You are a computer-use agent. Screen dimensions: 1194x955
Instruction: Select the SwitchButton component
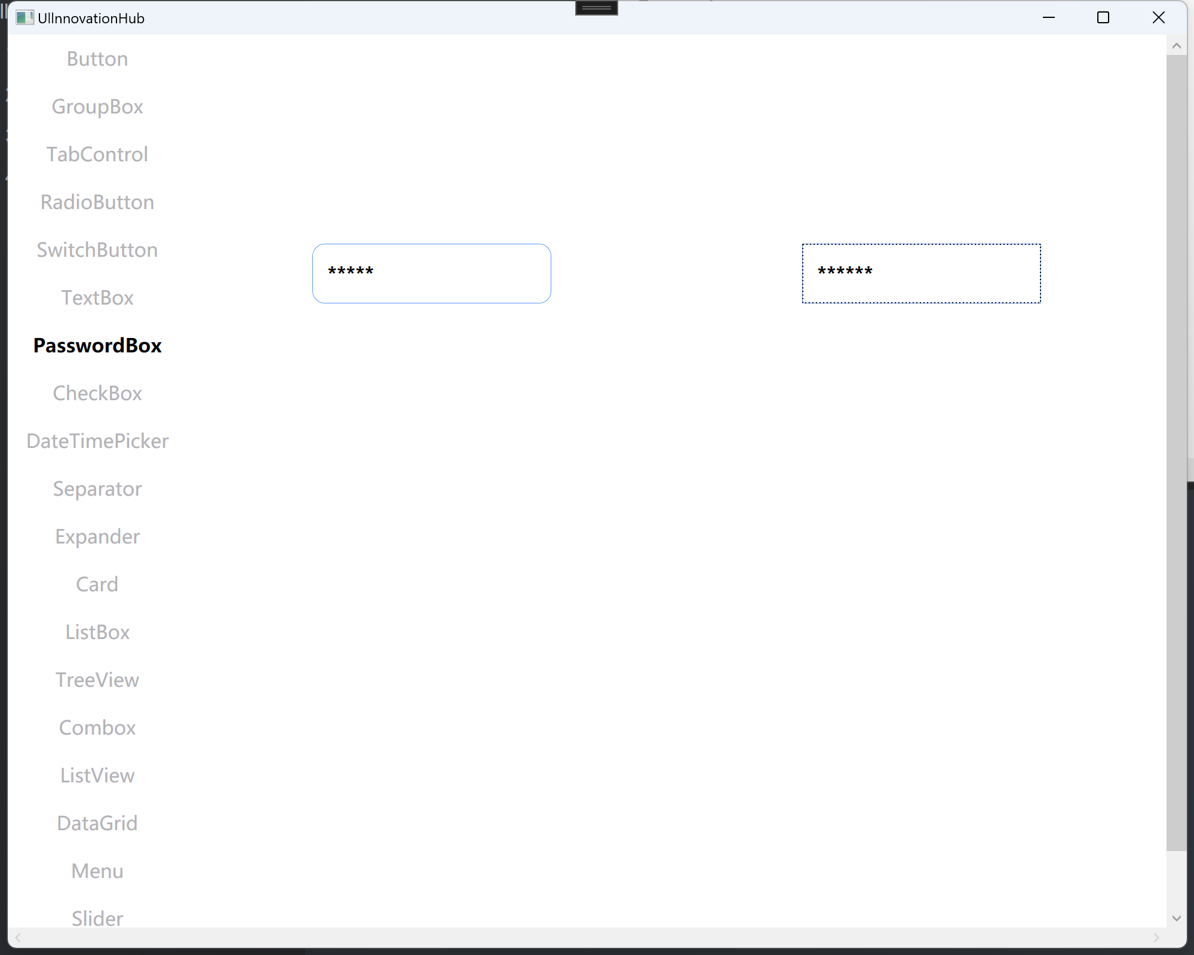[x=97, y=250]
